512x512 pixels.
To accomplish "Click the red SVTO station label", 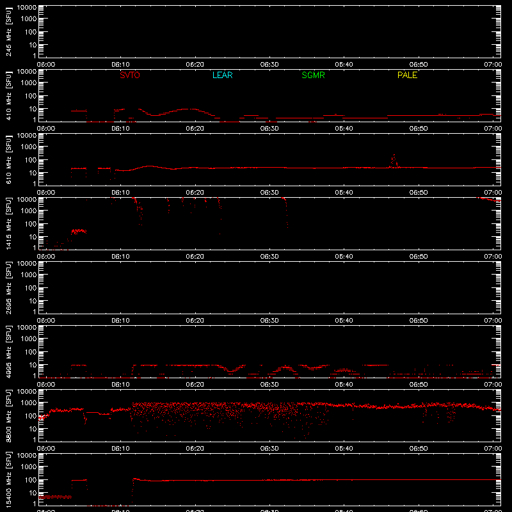I will [x=130, y=75].
